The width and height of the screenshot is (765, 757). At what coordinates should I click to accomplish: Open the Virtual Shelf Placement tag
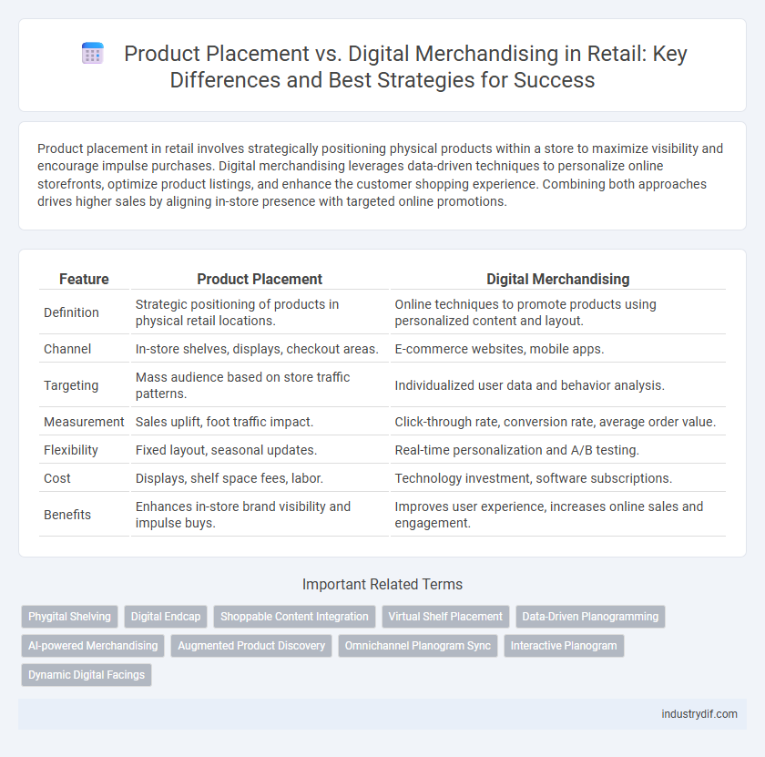(445, 617)
